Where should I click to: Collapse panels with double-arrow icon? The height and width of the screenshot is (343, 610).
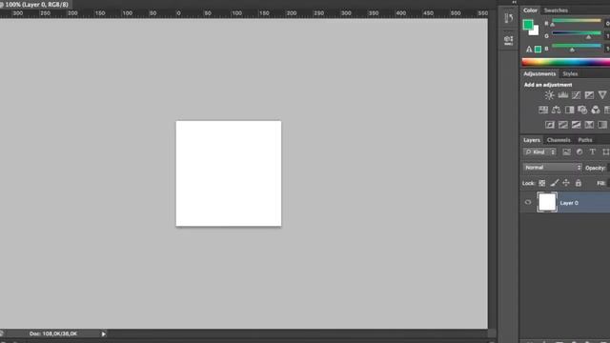[515, 2]
